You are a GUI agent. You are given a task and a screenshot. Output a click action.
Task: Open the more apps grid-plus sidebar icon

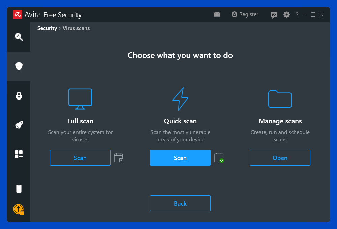coord(19,154)
